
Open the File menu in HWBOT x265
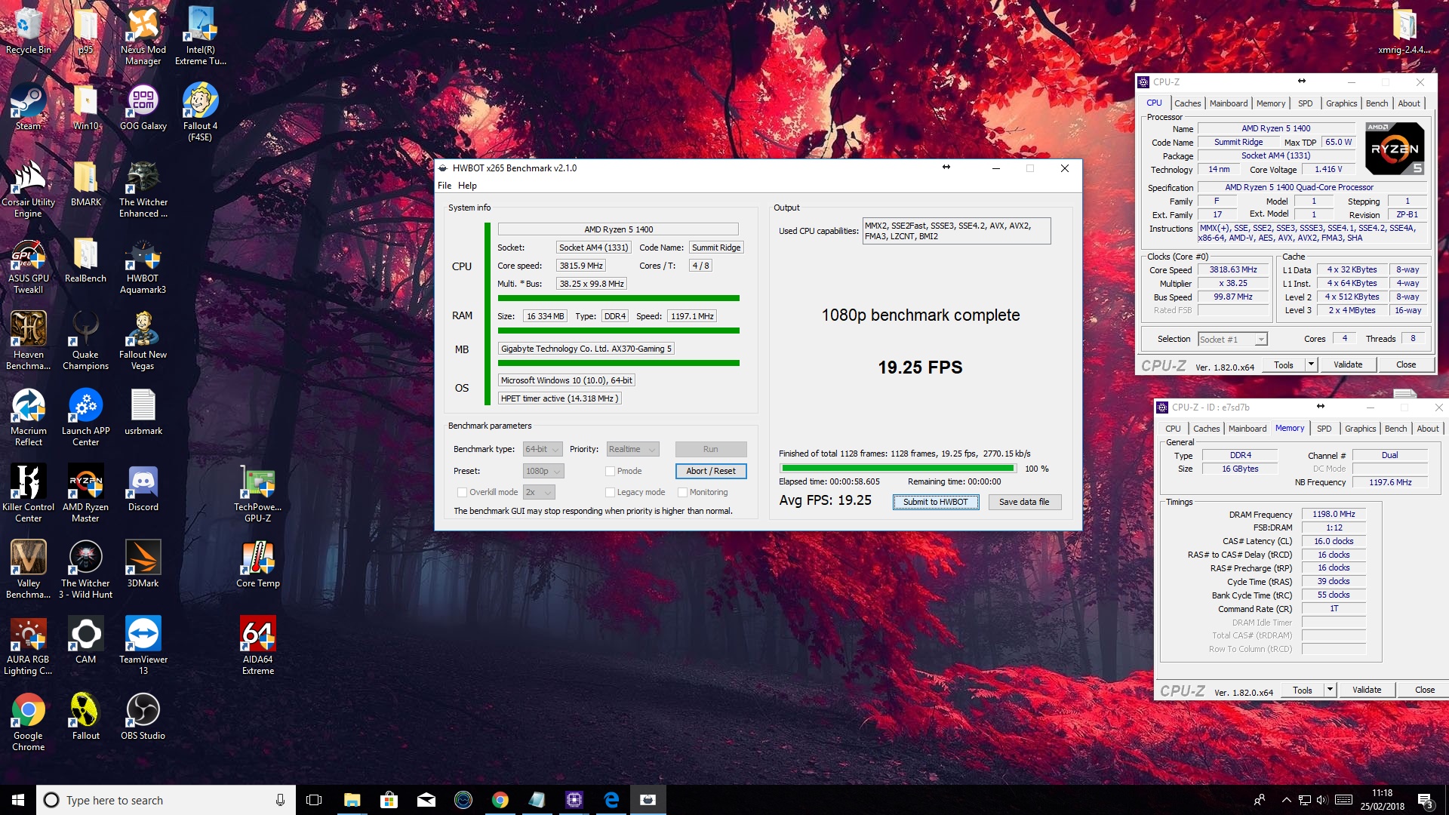pyautogui.click(x=445, y=186)
